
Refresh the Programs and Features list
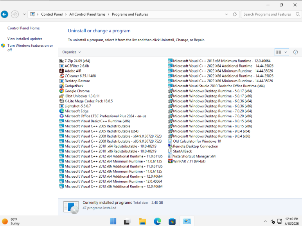coord(235,14)
